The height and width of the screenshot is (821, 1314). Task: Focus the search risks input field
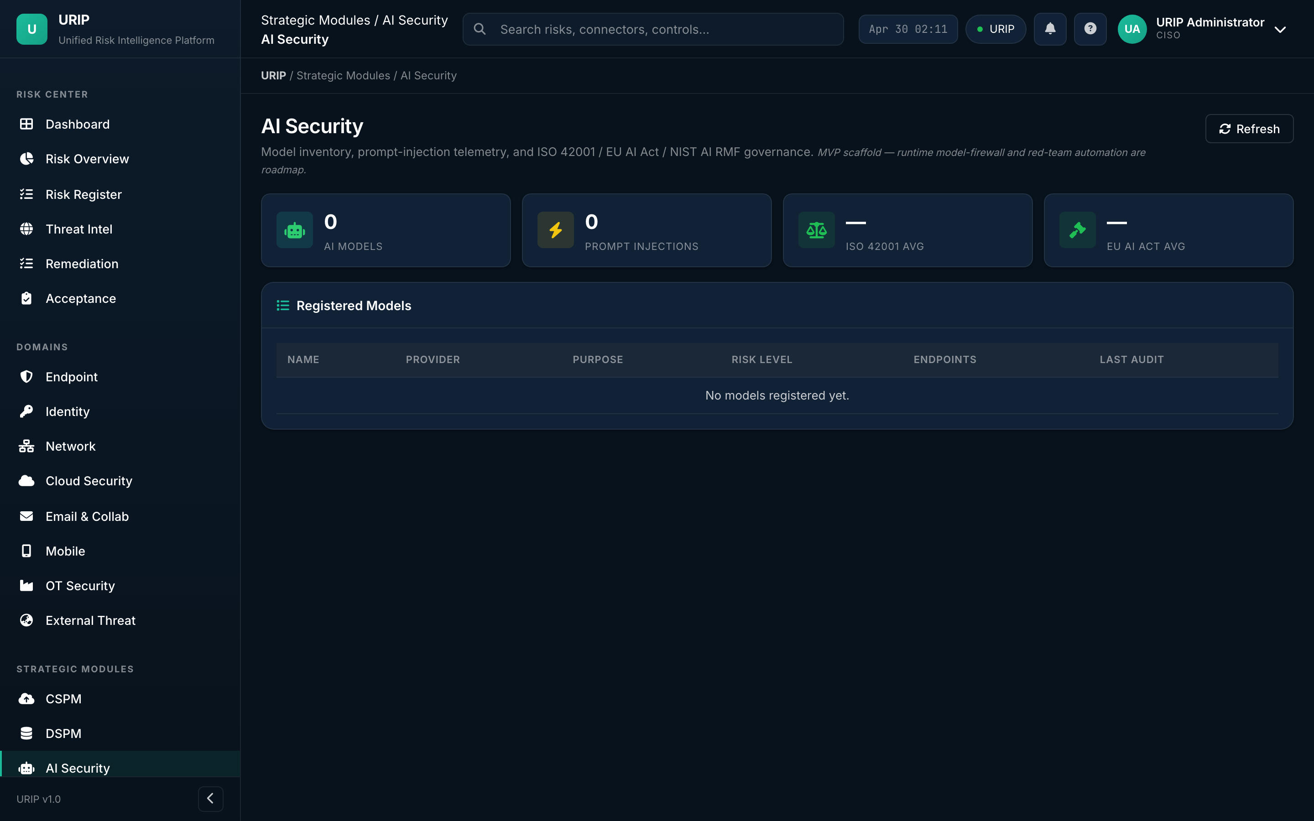point(652,29)
